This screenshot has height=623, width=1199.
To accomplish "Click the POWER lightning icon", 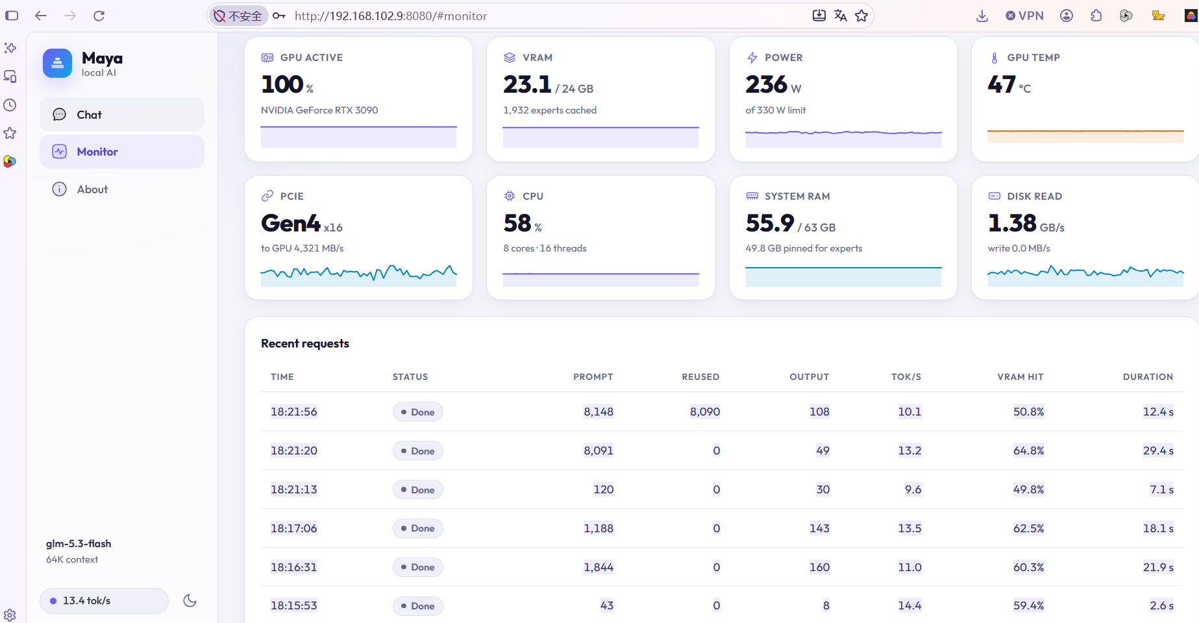I will [x=752, y=58].
